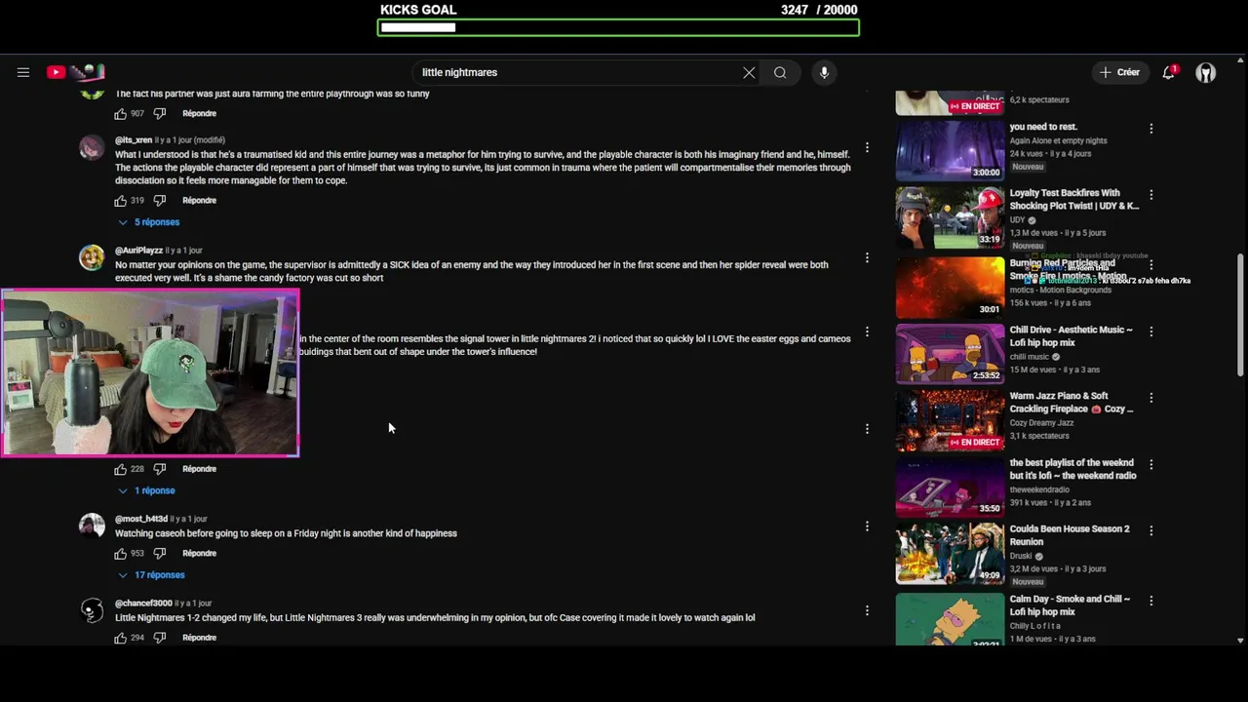
Task: Open the notifications bell
Action: [1169, 72]
